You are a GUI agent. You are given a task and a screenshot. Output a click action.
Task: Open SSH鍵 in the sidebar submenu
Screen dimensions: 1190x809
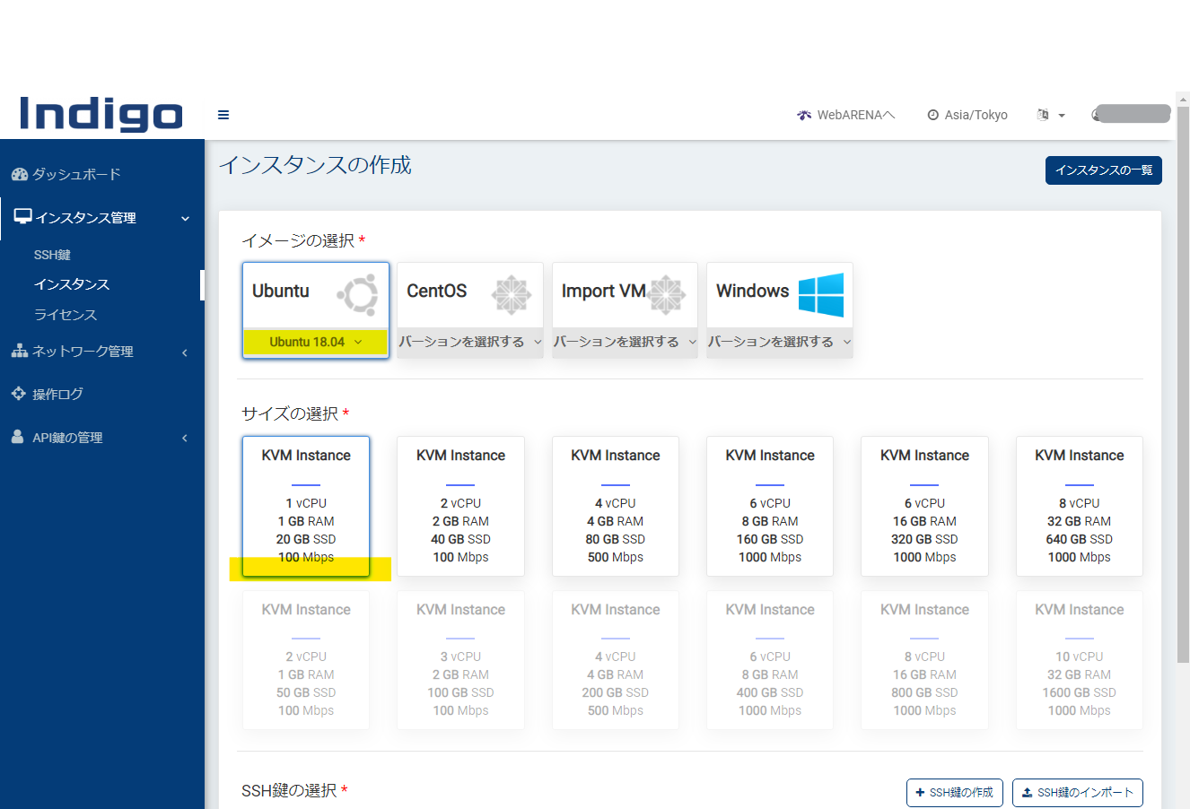tap(52, 255)
